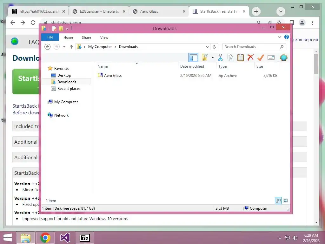Delete with the red X toolbar icon
Screen dimensions: 325x244
tap(250, 57)
